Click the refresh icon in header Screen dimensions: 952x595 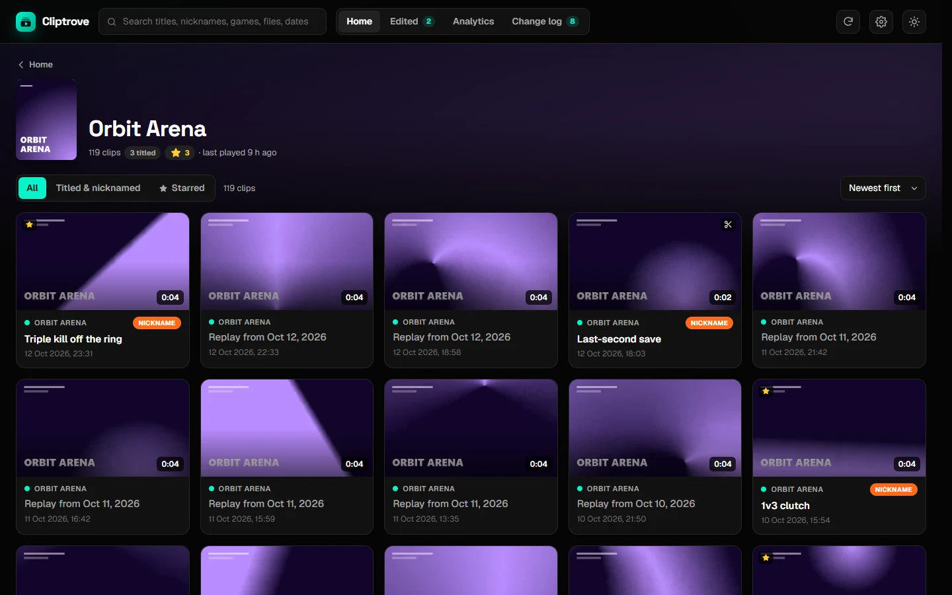(x=848, y=22)
